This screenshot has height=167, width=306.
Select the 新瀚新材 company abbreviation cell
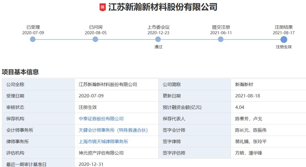click(x=243, y=84)
